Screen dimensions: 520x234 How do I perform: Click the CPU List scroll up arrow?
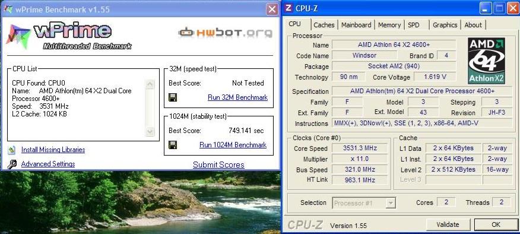point(150,84)
